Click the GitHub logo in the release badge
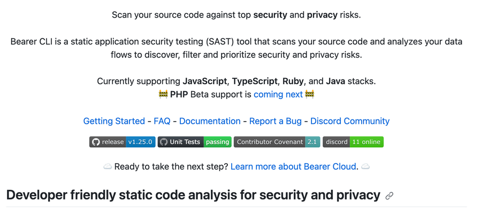This screenshot has width=481, height=215. coord(96,142)
